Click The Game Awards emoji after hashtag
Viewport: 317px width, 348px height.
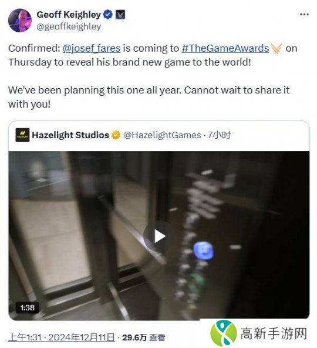(276, 48)
